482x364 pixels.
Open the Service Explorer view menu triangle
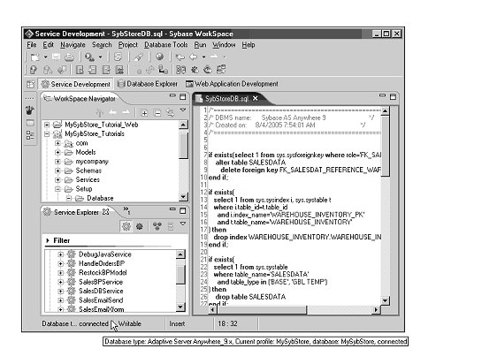(183, 224)
